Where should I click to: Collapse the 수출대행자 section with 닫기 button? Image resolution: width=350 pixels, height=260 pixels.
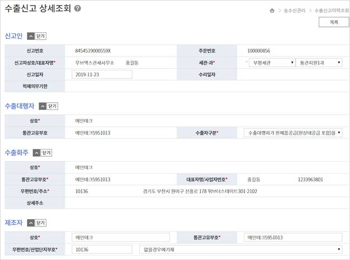[x=53, y=105]
